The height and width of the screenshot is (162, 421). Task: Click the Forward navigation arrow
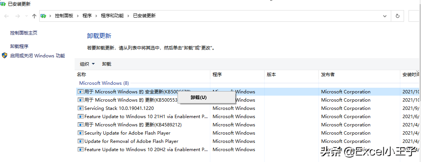17,16
